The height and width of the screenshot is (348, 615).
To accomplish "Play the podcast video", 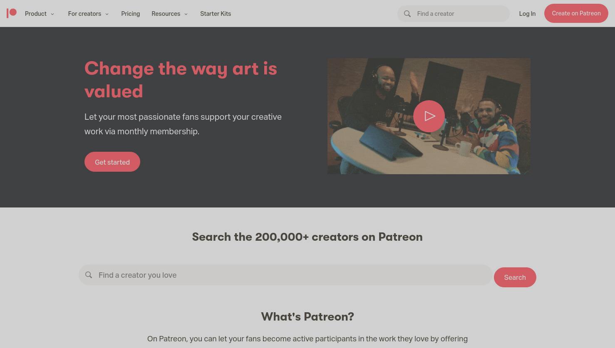I will (x=429, y=116).
